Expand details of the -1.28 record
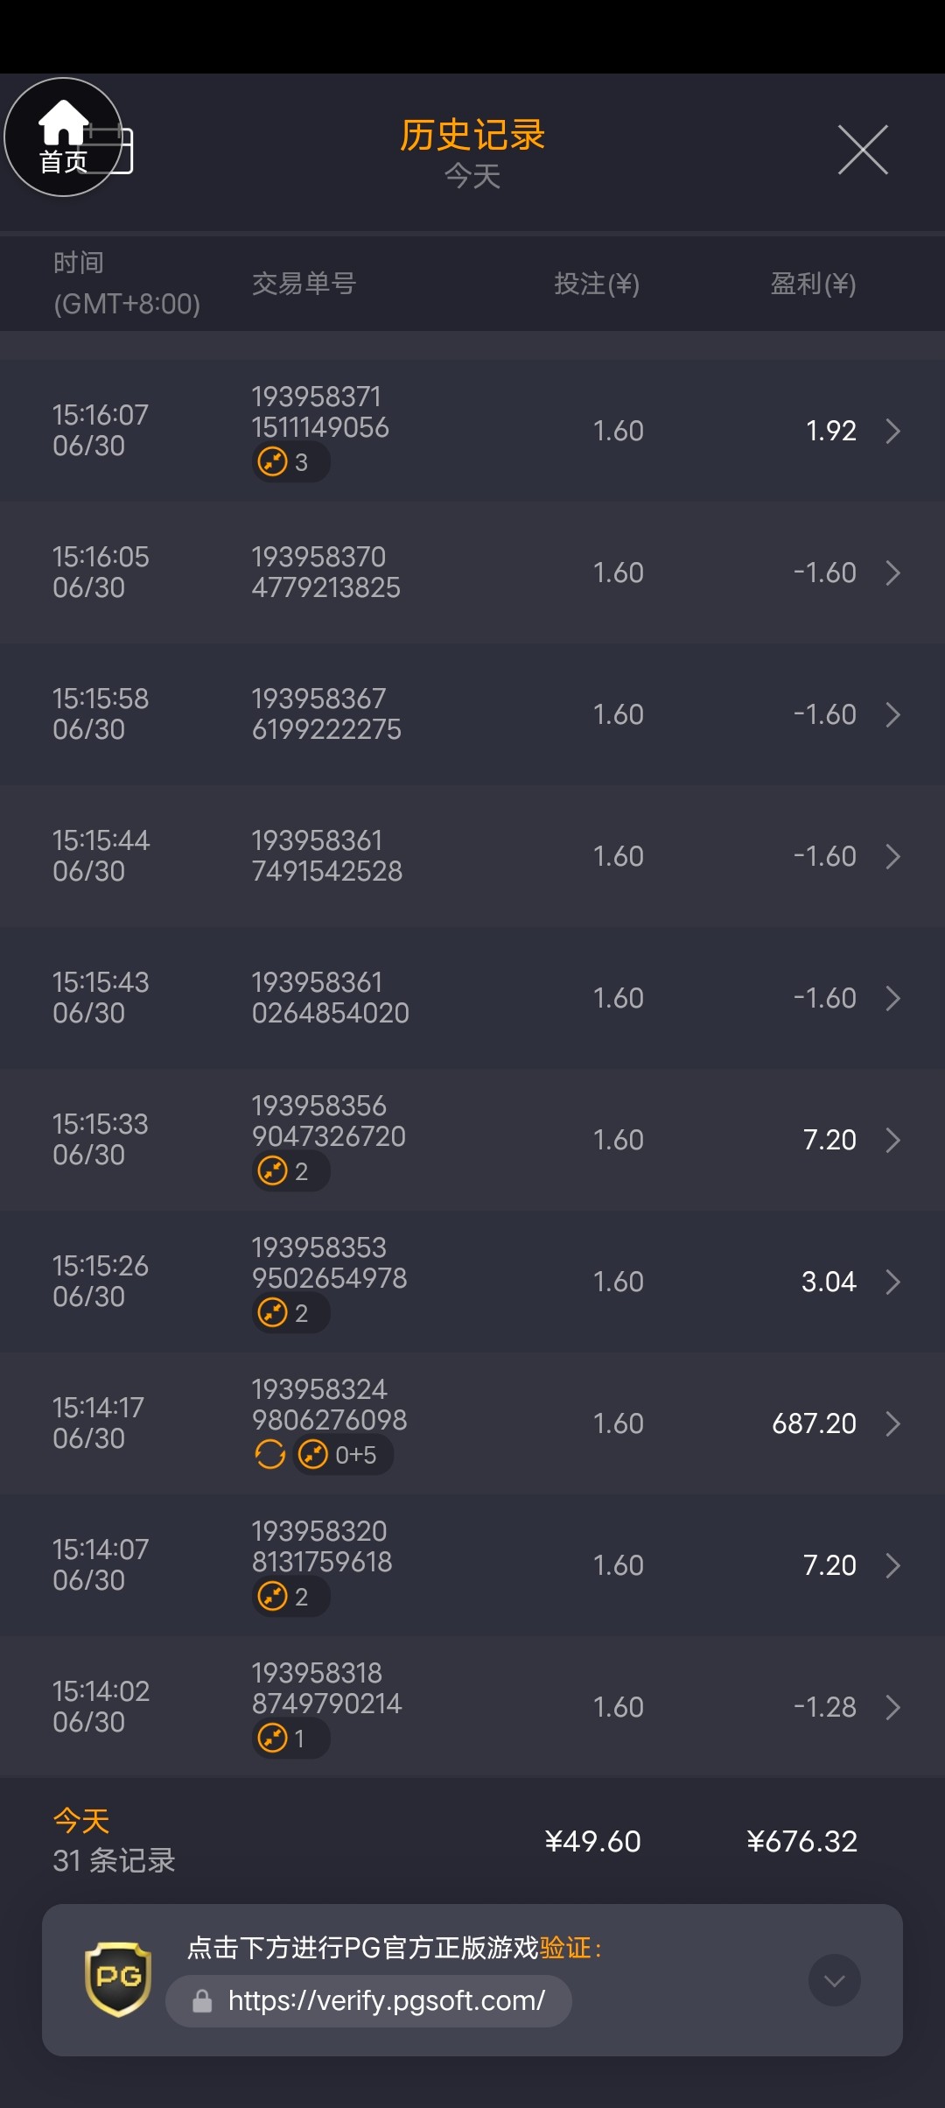 coord(892,1707)
